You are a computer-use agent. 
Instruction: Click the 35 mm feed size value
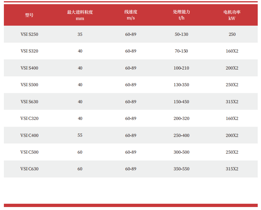point(80,34)
